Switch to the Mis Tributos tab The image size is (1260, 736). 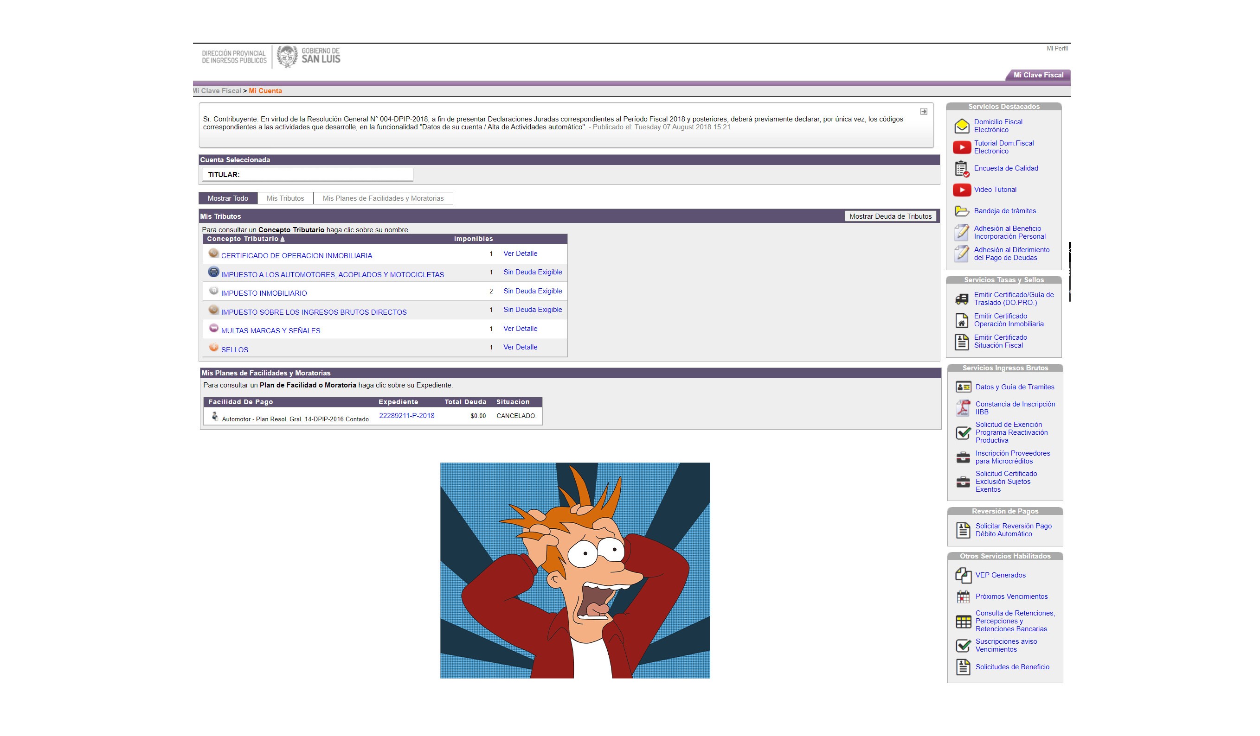click(x=285, y=198)
